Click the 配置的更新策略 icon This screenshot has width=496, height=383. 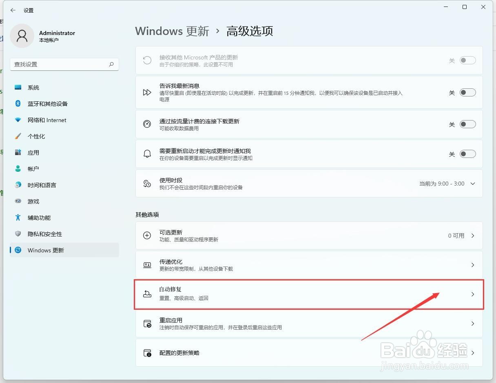[147, 353]
